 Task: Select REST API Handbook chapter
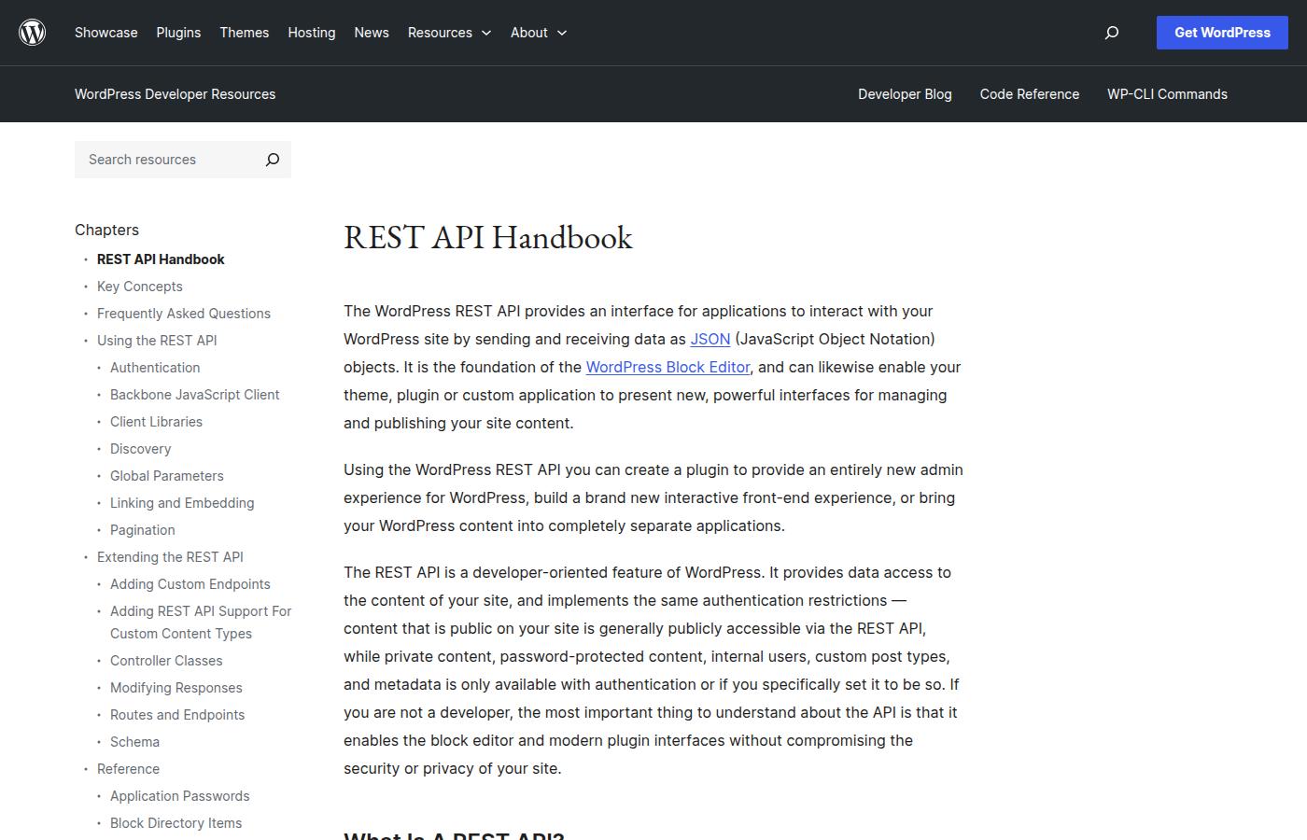click(161, 259)
